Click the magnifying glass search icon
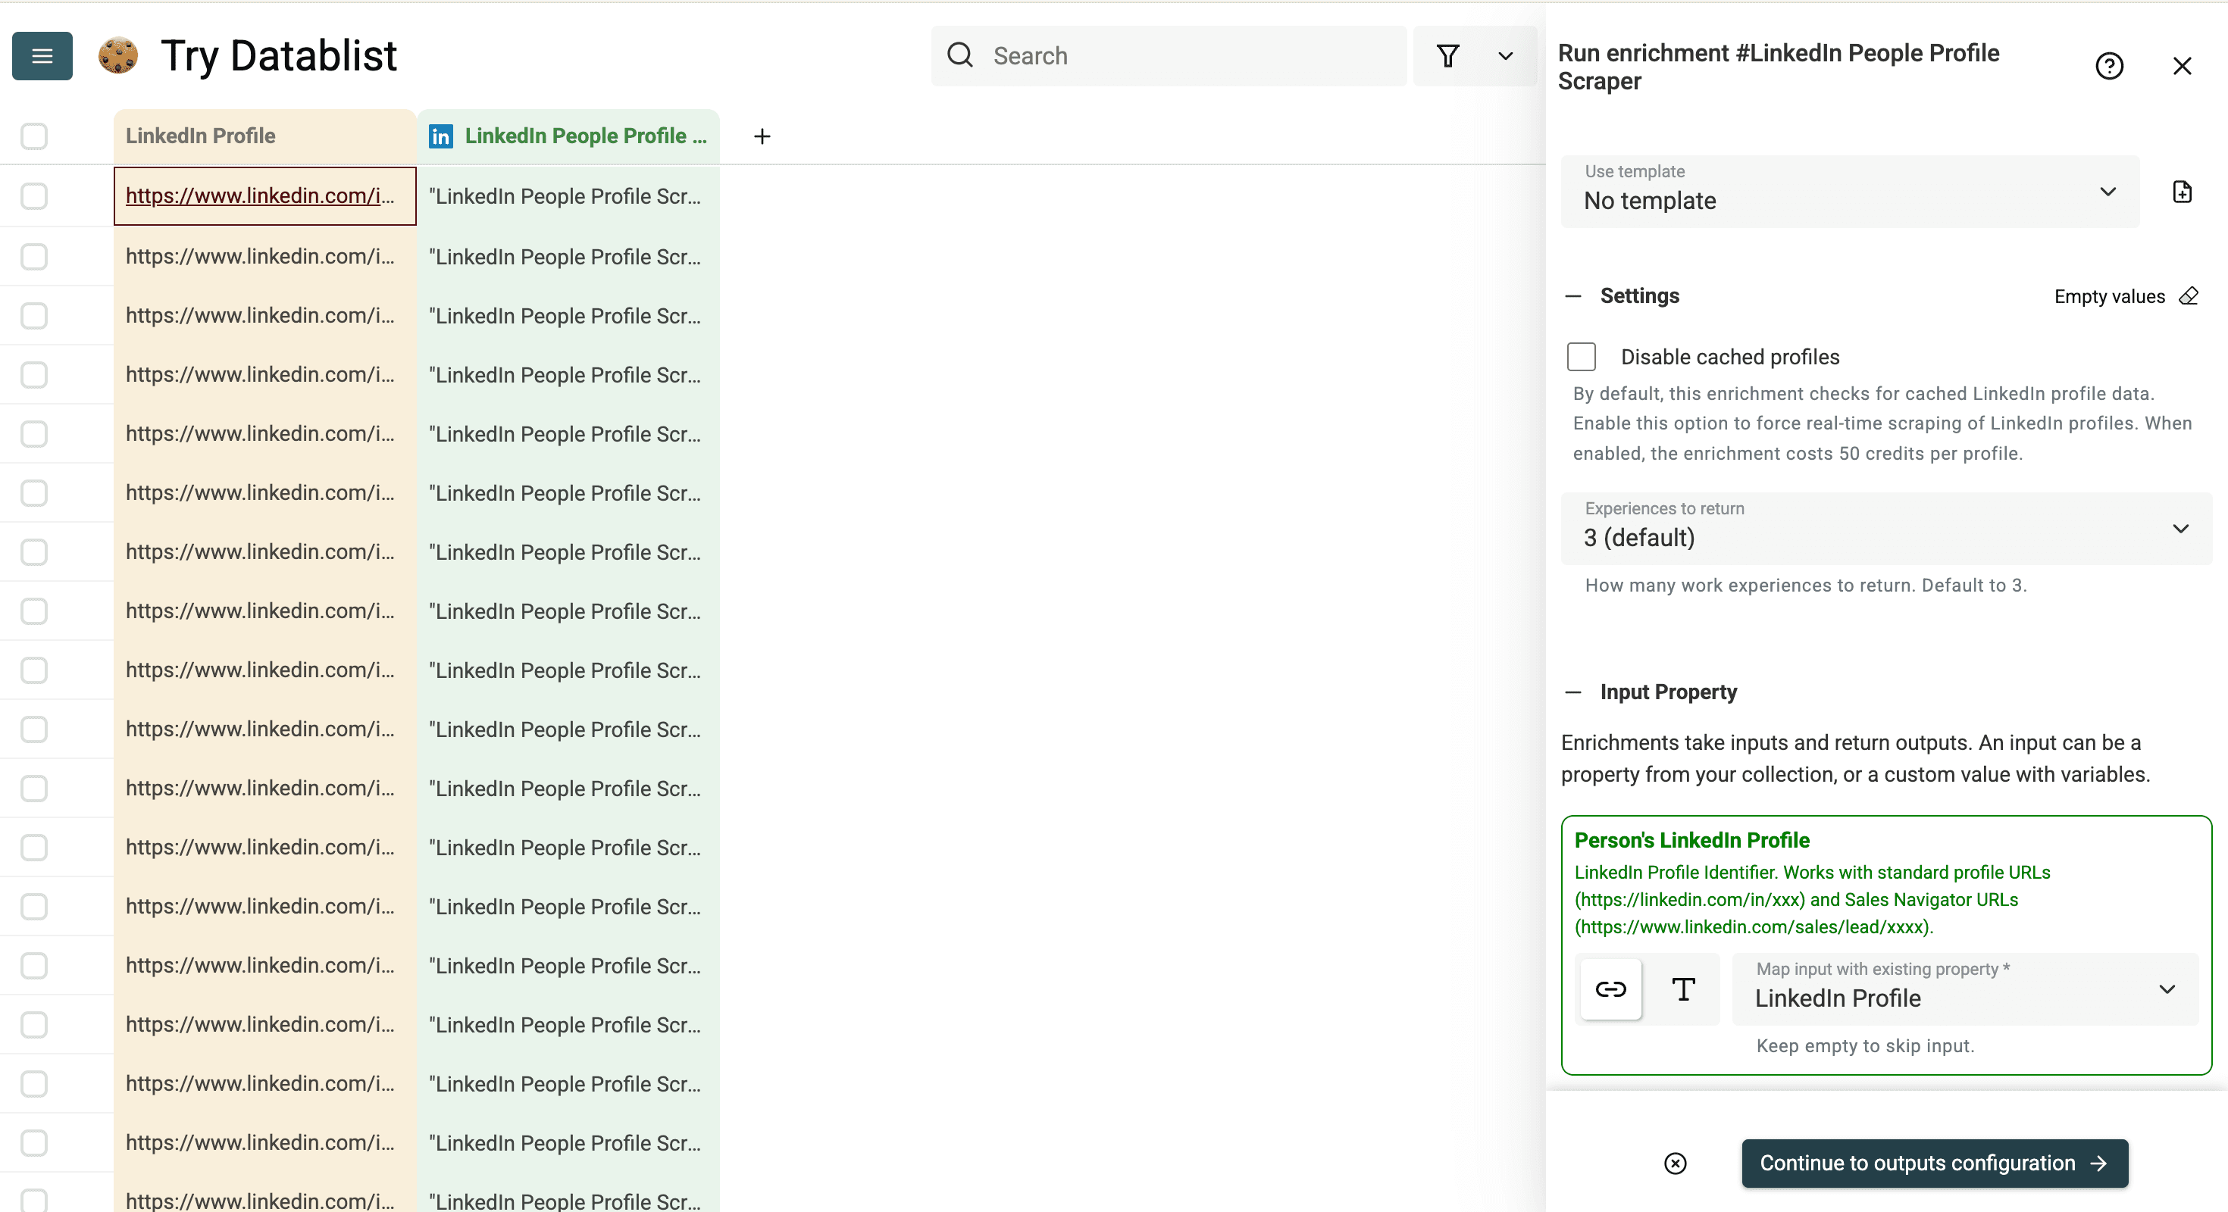This screenshot has width=2228, height=1212. [960, 55]
